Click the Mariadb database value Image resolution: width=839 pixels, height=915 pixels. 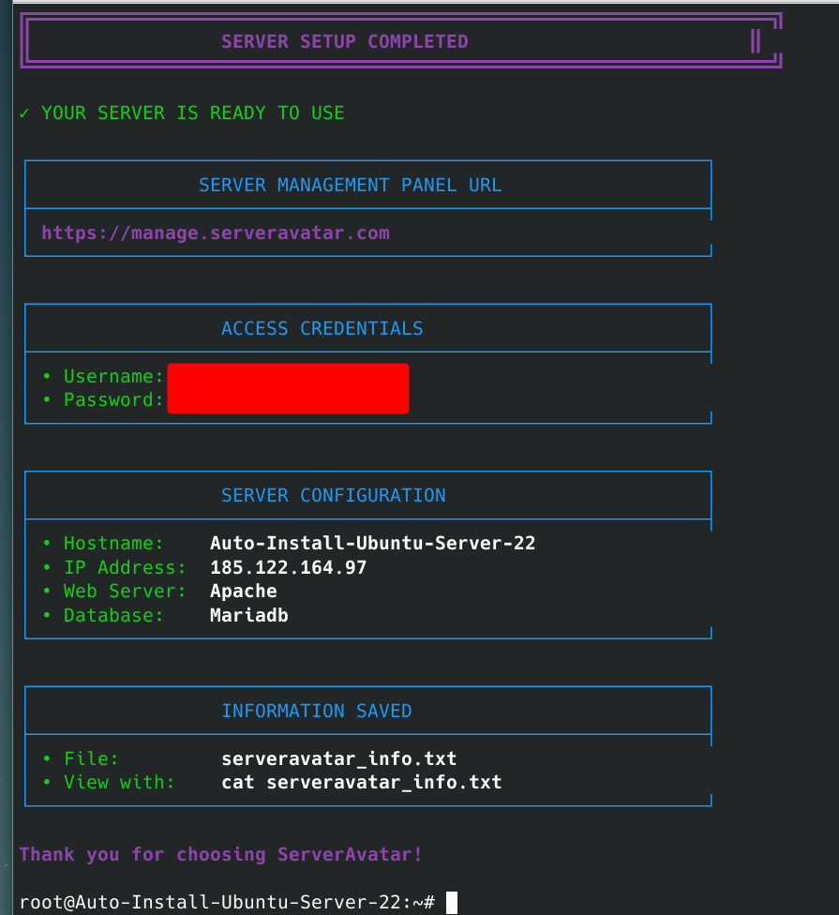(x=248, y=615)
